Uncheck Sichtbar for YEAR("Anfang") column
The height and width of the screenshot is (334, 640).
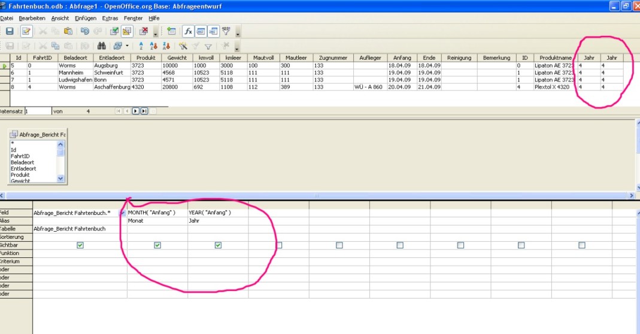(x=218, y=245)
